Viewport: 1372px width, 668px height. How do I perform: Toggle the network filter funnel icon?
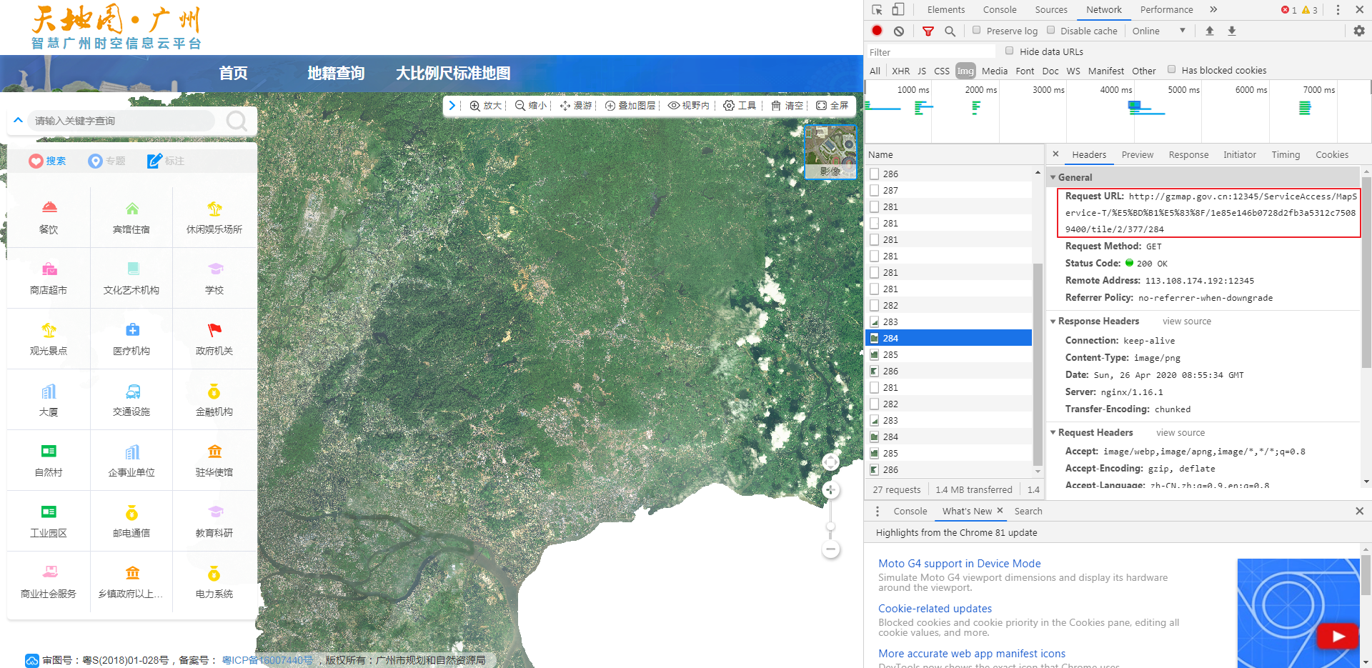coord(928,31)
